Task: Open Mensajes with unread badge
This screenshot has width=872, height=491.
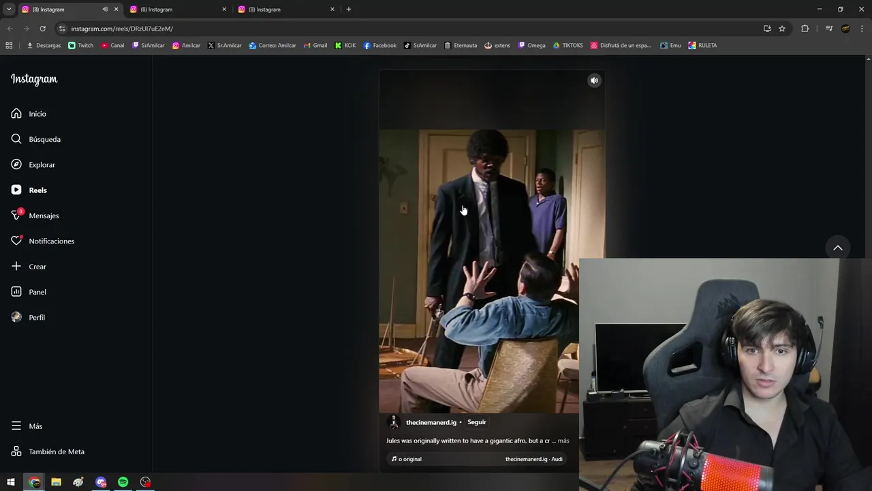Action: tap(35, 215)
